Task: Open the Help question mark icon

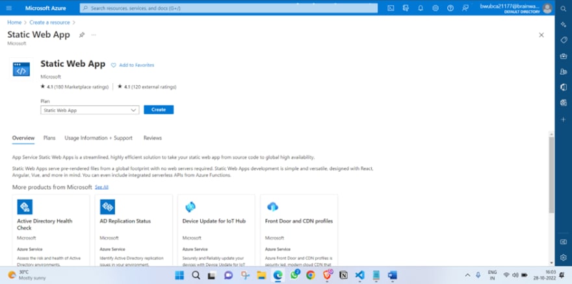Action: pos(450,8)
